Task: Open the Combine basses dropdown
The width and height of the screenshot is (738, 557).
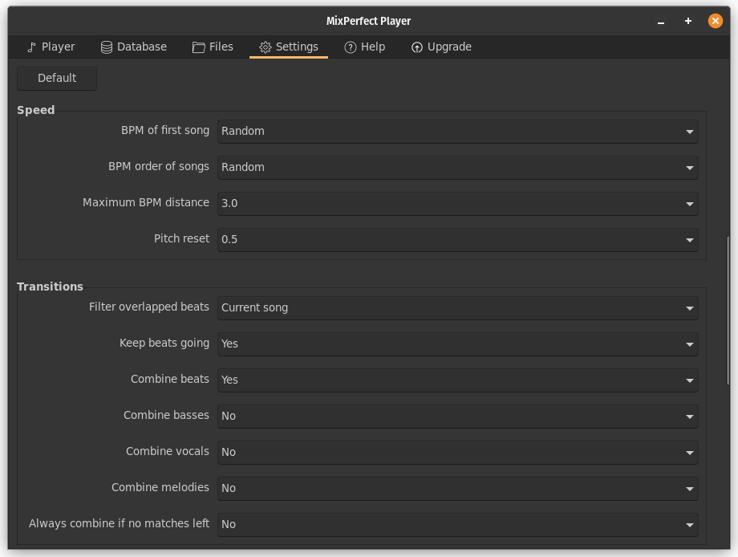Action: coord(457,417)
